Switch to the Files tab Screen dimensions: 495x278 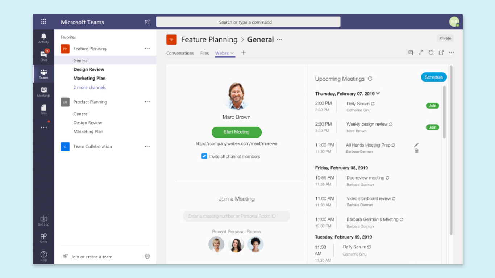(204, 53)
